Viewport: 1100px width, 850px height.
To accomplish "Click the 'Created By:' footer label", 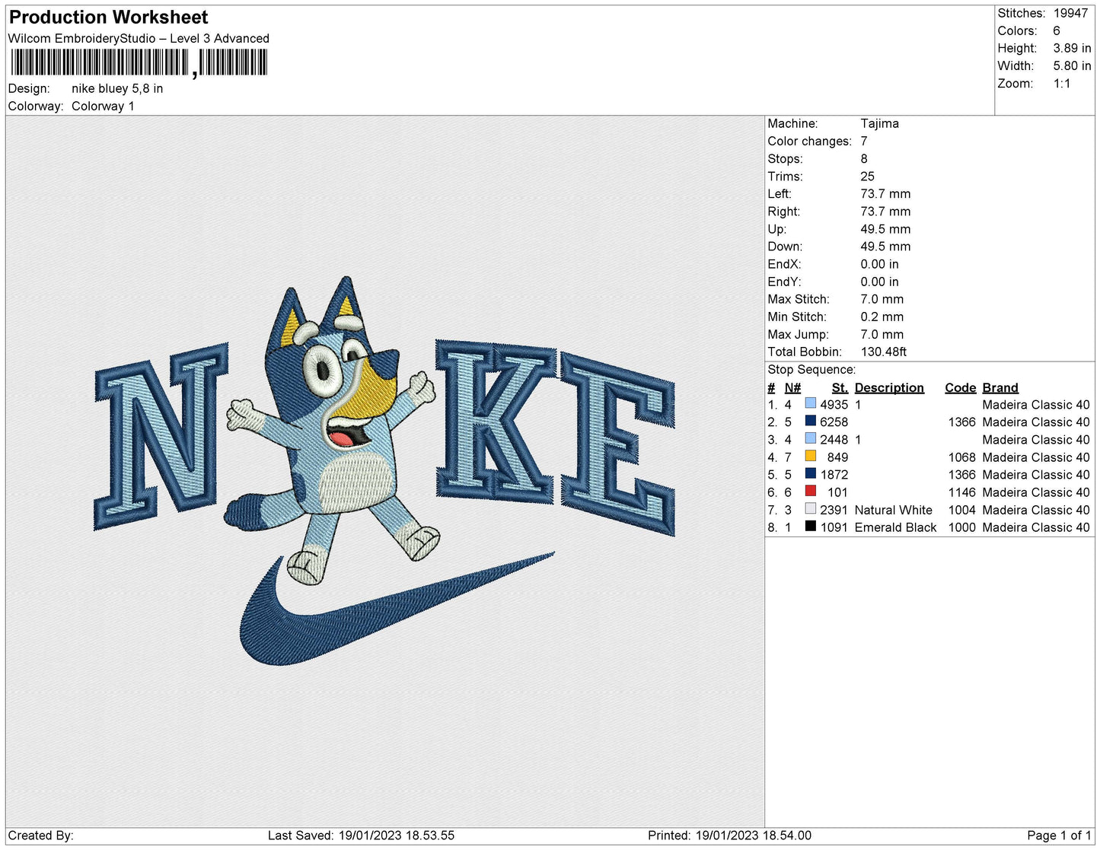I will (40, 836).
